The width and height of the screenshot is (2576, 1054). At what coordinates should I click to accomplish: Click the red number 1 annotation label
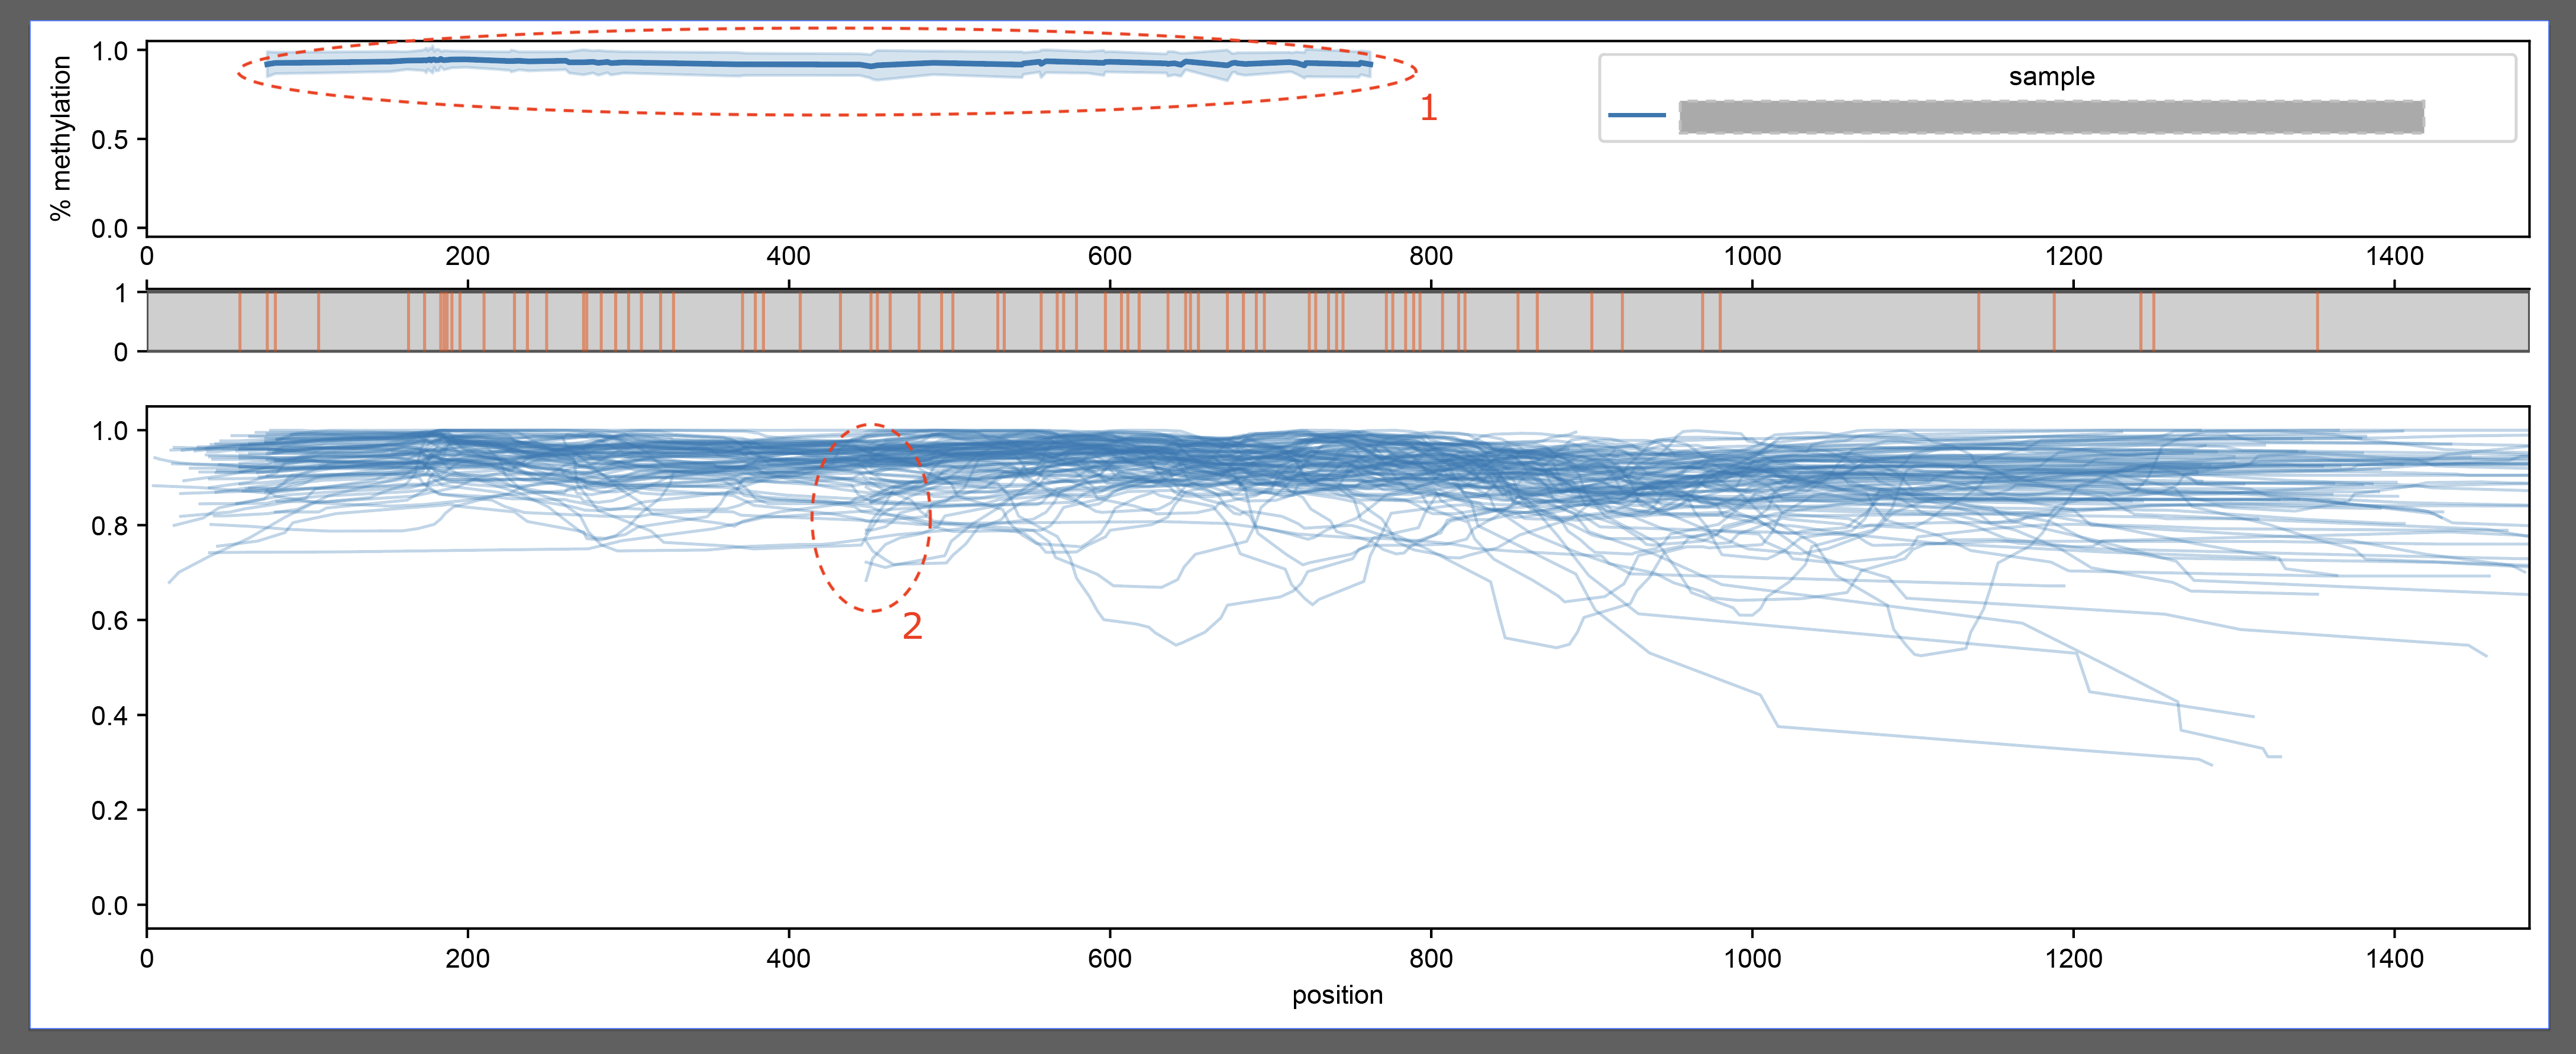[1430, 108]
